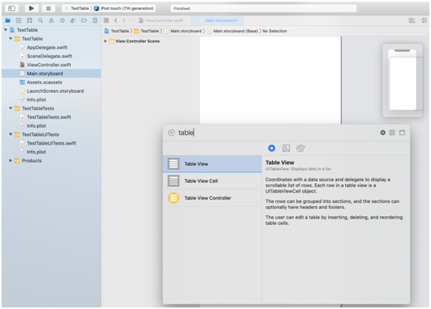Open the Find navigator magnifier icon
The width and height of the screenshot is (431, 309).
(40, 20)
